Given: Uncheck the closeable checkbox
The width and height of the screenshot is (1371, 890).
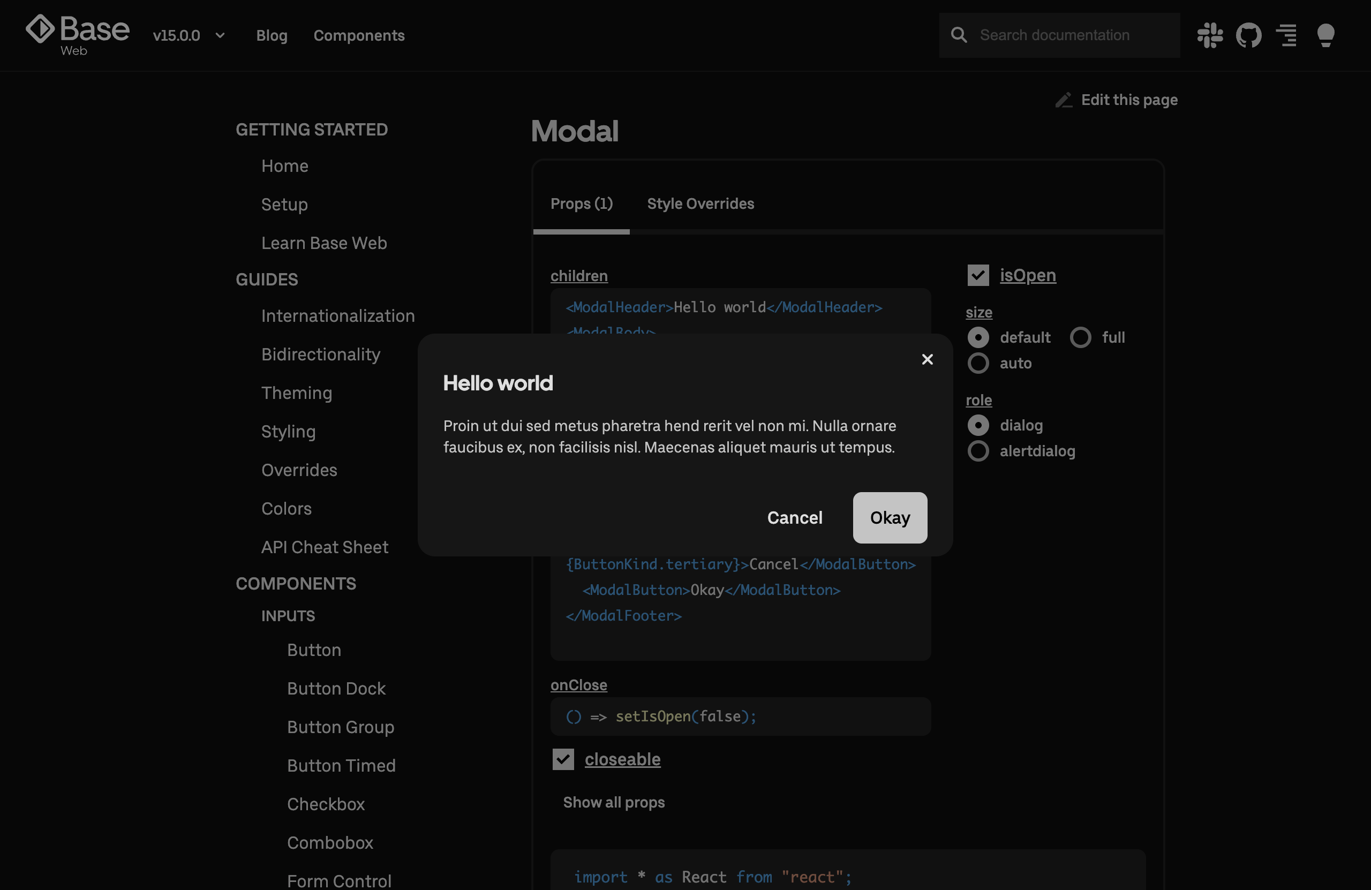Looking at the screenshot, I should pos(563,759).
